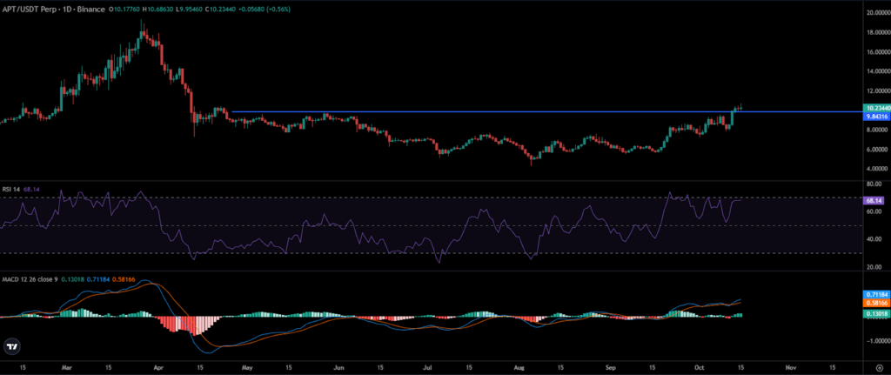Click the 20.00 RSI axis label

(874, 267)
